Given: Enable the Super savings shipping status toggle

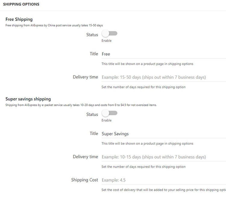Looking at the screenshot, I should [109, 113].
